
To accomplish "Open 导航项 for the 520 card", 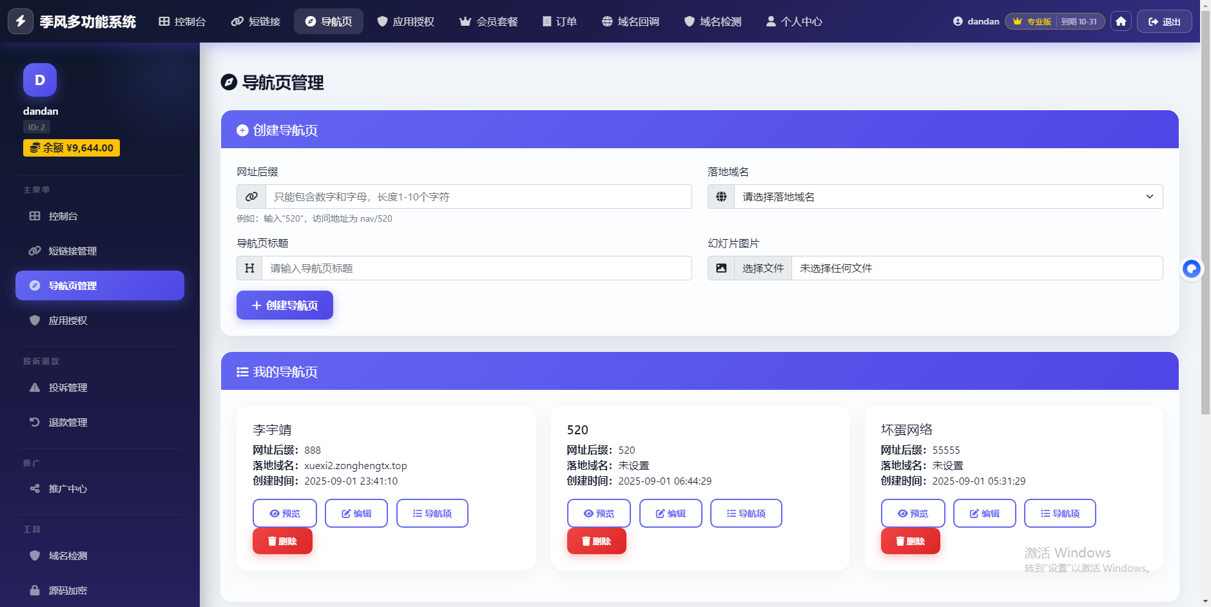I will point(746,514).
